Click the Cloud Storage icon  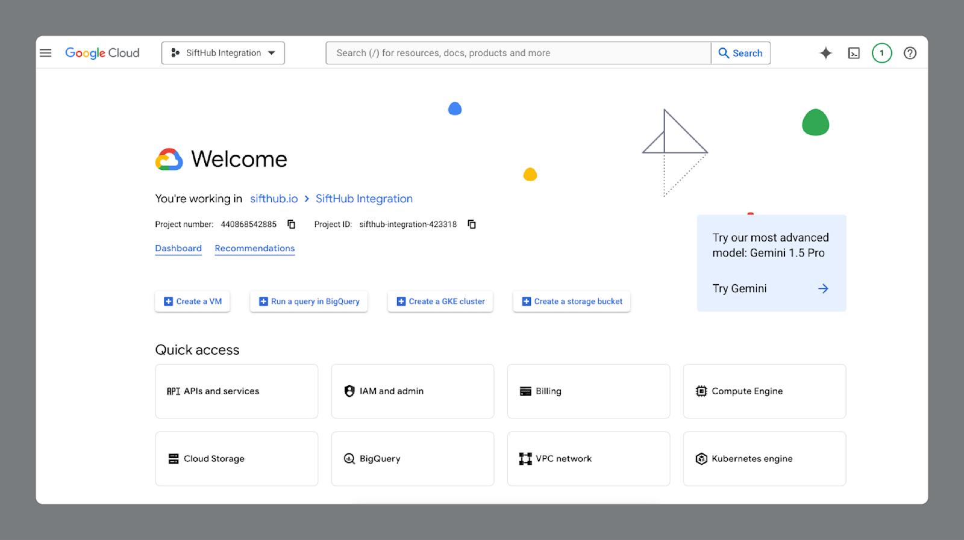pos(174,459)
